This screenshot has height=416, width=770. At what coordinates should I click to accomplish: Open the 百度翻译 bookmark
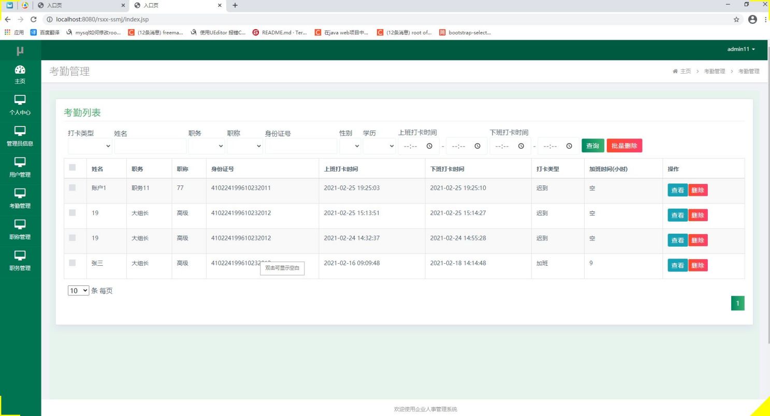(x=45, y=32)
